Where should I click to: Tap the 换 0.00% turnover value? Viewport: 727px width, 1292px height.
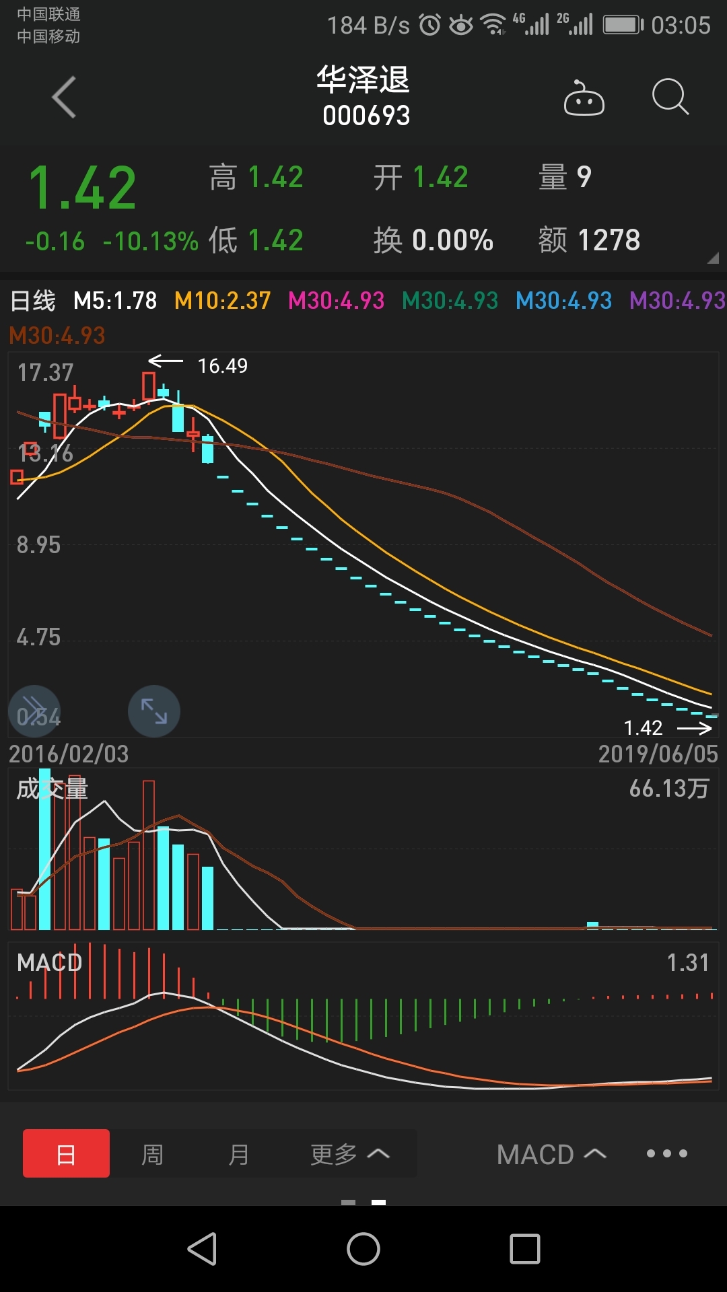[434, 240]
